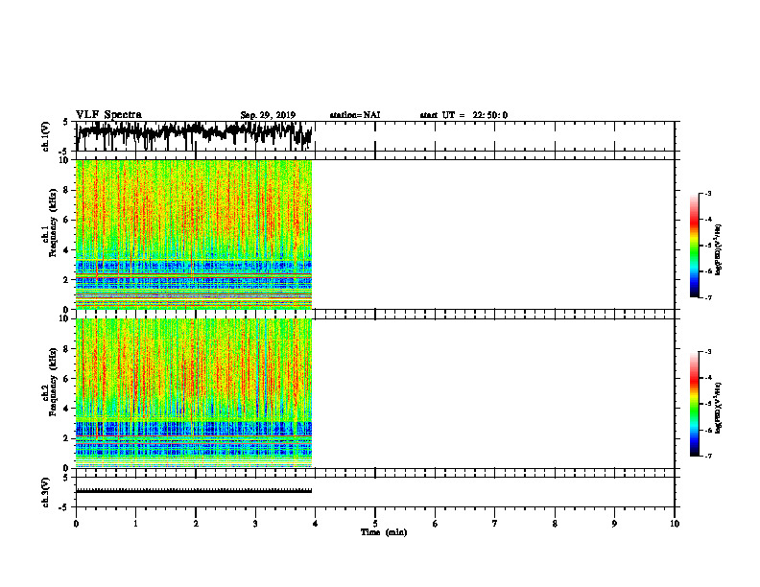760x587 pixels.
Task: Click the ch.1 voltage waveform trace
Action: (194, 134)
